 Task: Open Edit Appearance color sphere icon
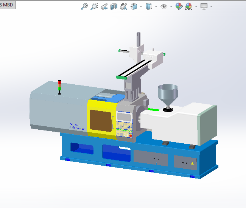pos(179,6)
